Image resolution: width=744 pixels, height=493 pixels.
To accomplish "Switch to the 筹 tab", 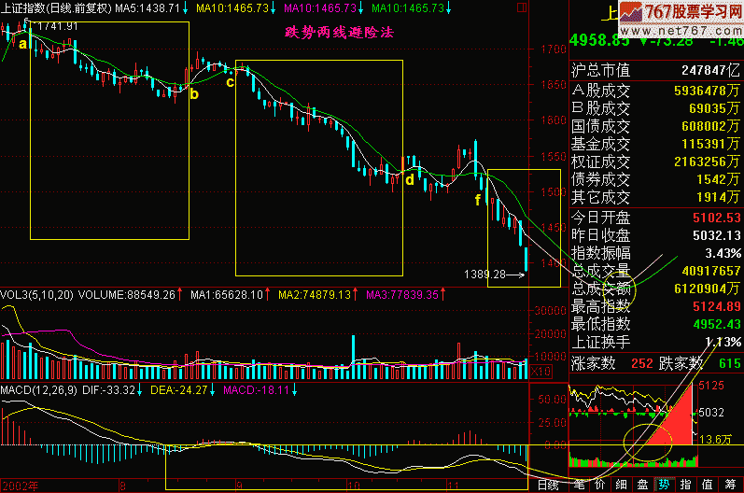I will point(728,485).
